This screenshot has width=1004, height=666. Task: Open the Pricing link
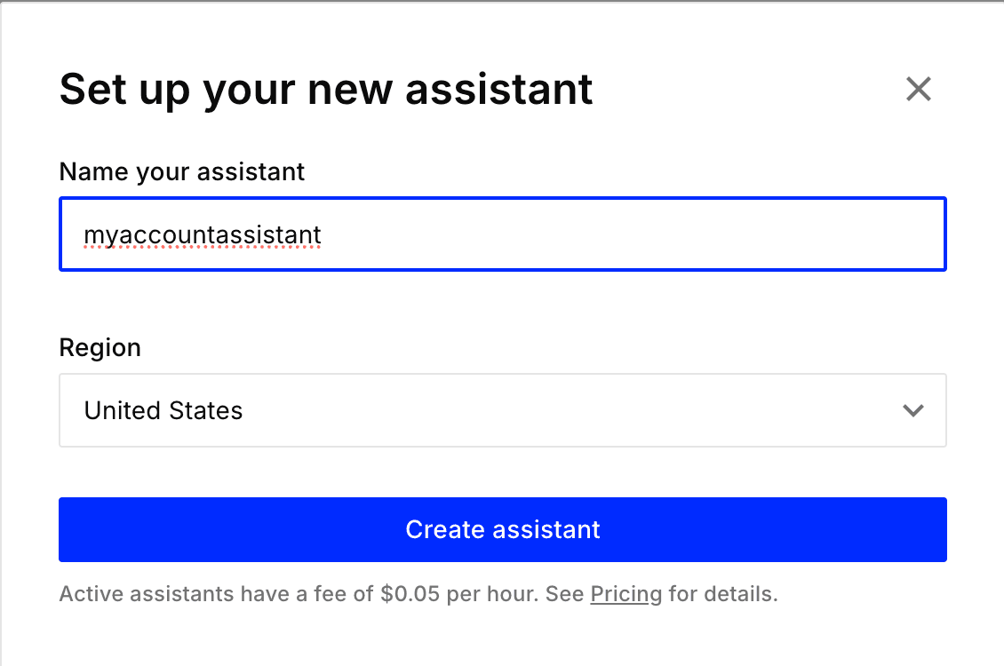[x=626, y=594]
